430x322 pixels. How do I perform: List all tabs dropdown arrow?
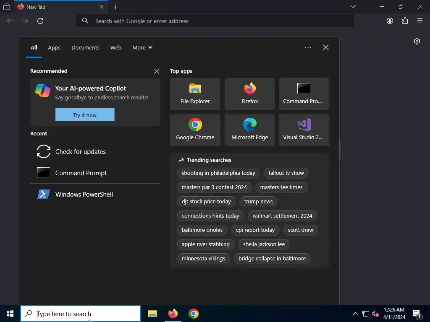pos(353,7)
